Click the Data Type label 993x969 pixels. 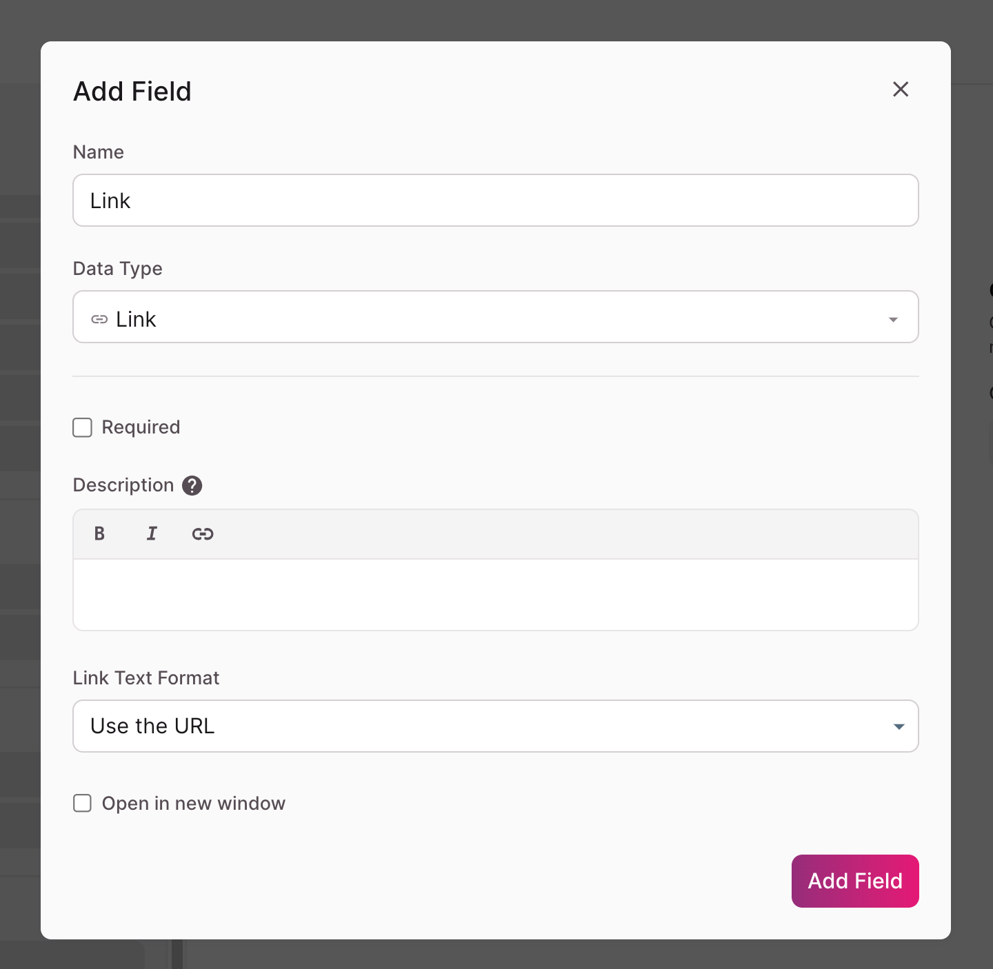click(118, 269)
